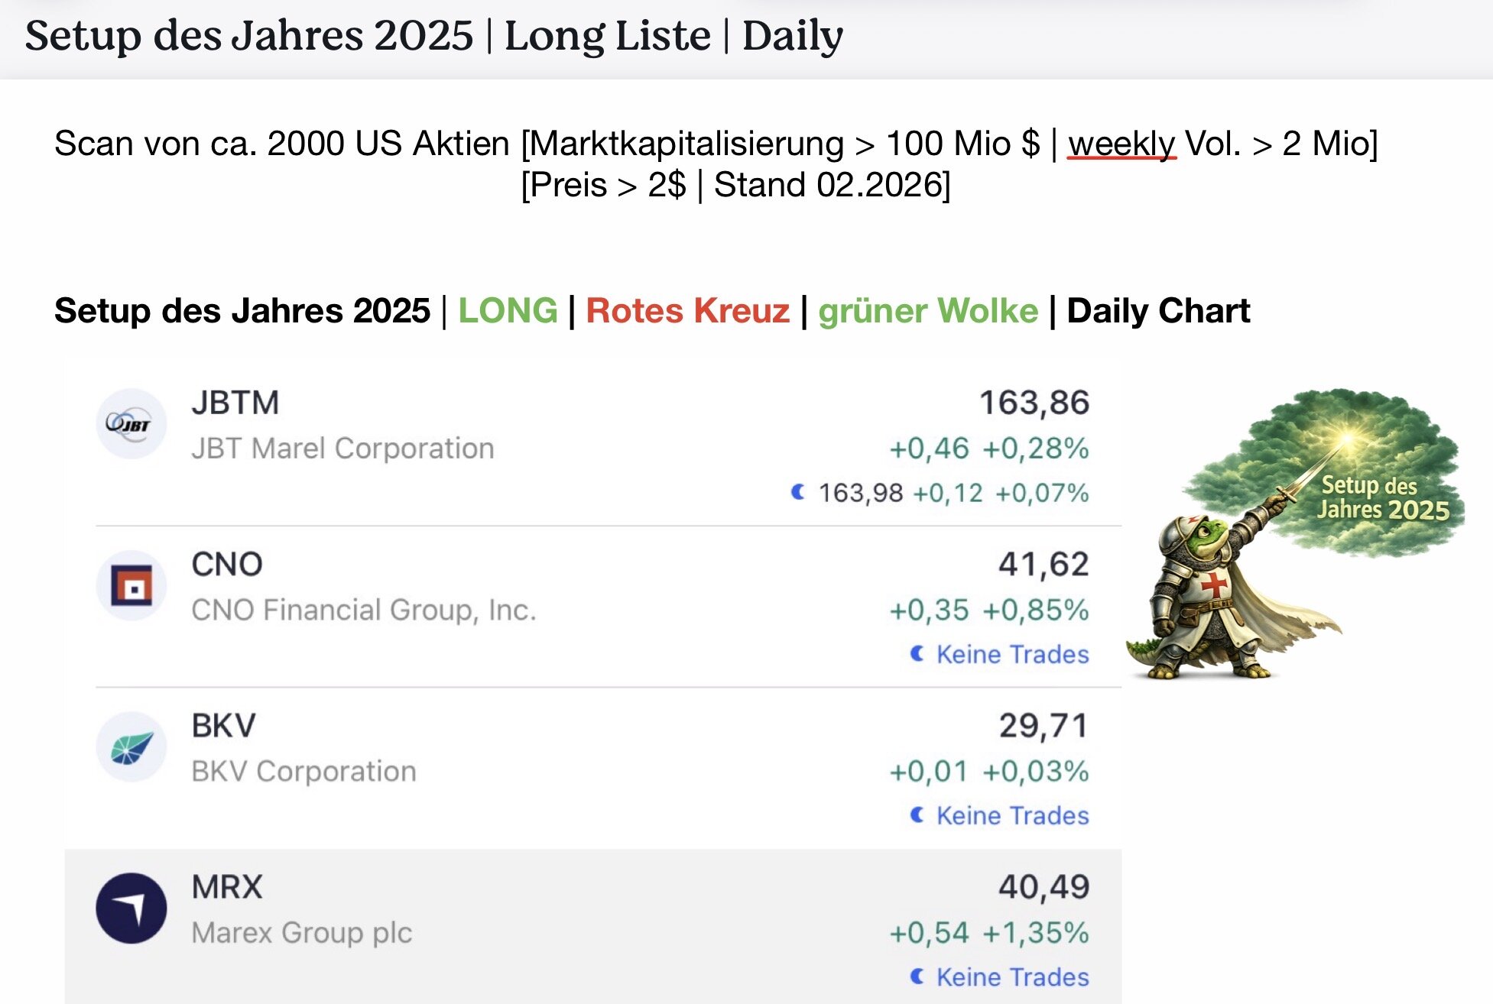The height and width of the screenshot is (1004, 1493).
Task: Click the moon icon in the BKV row
Action: coord(917,815)
